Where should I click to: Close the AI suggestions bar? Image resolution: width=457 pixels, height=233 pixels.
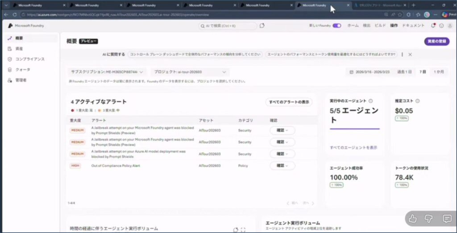pos(410,54)
